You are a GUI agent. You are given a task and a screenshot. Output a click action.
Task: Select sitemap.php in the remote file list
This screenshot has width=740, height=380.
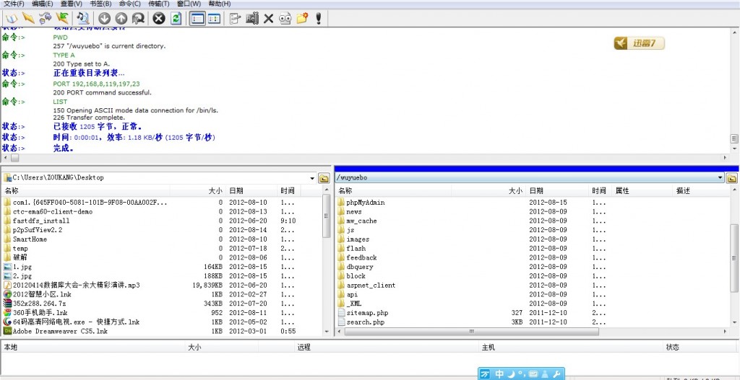click(x=367, y=313)
